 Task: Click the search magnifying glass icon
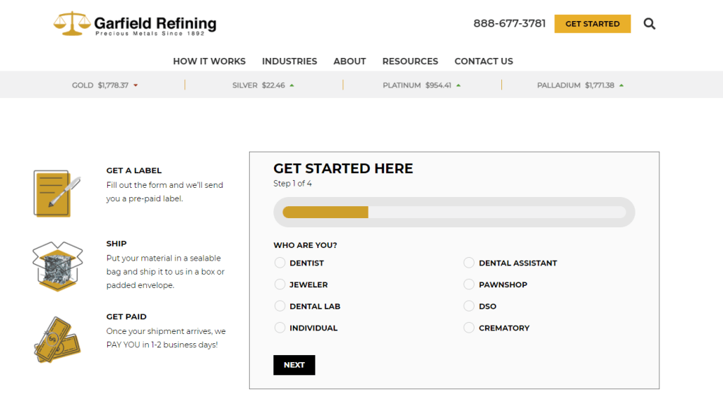(650, 24)
